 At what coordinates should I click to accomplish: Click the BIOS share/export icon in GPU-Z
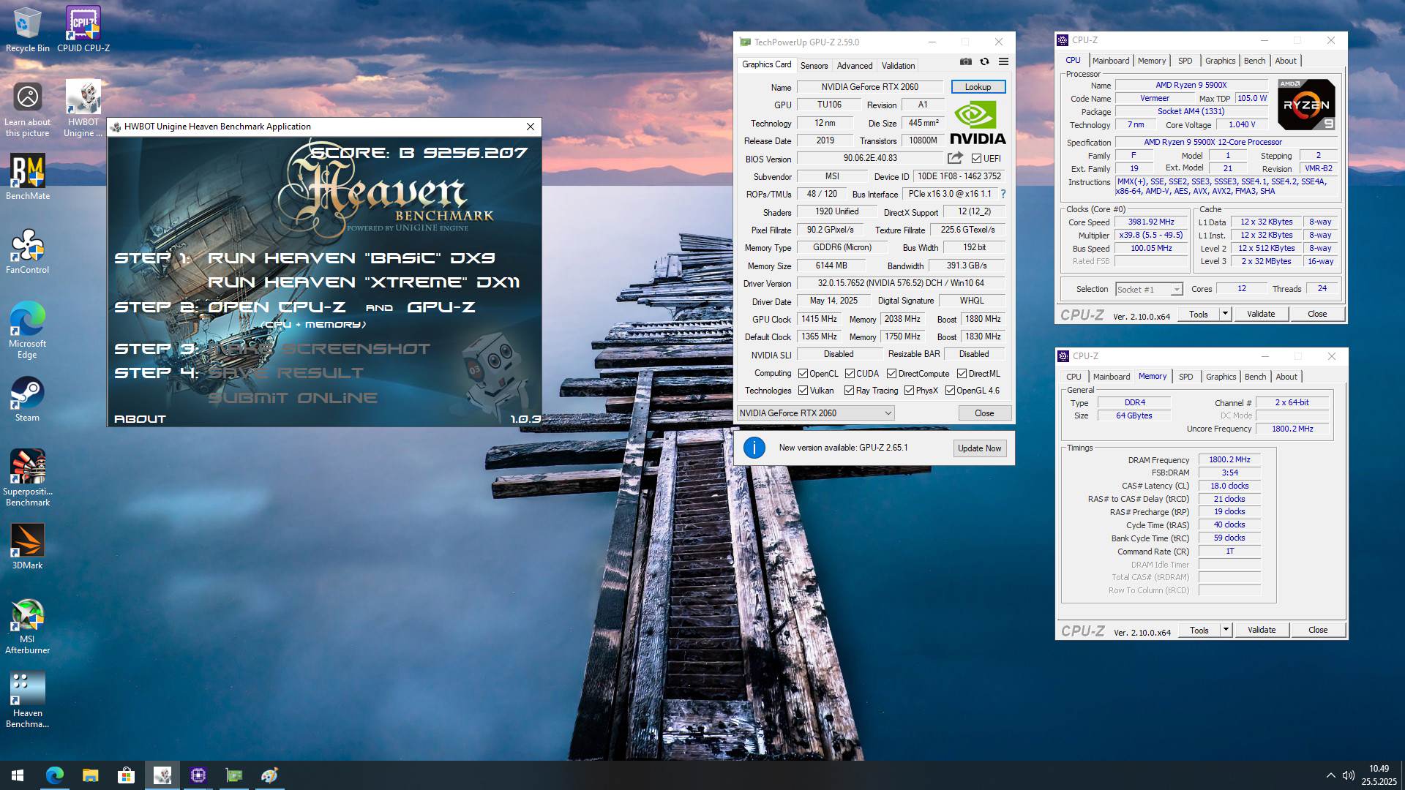955,158
